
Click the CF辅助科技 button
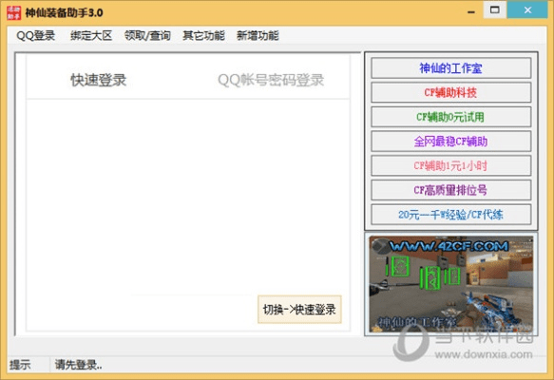(450, 92)
